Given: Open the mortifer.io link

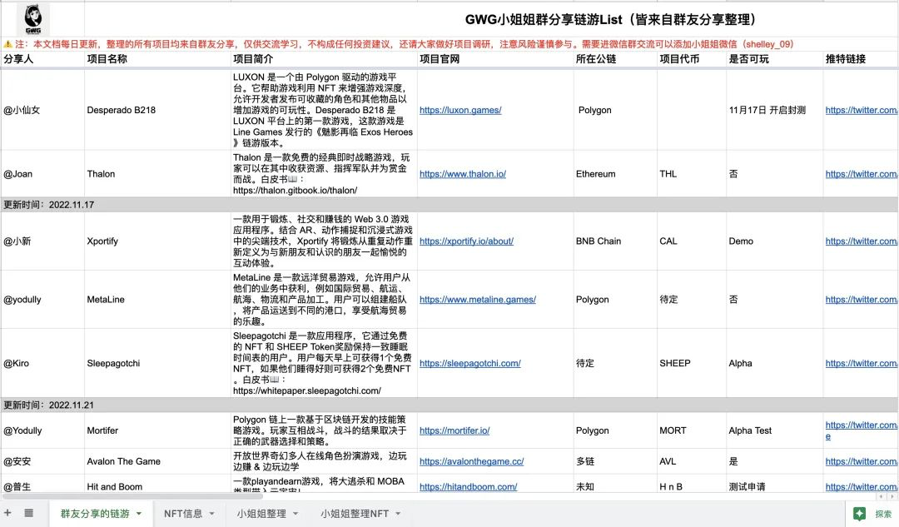Looking at the screenshot, I should [454, 430].
